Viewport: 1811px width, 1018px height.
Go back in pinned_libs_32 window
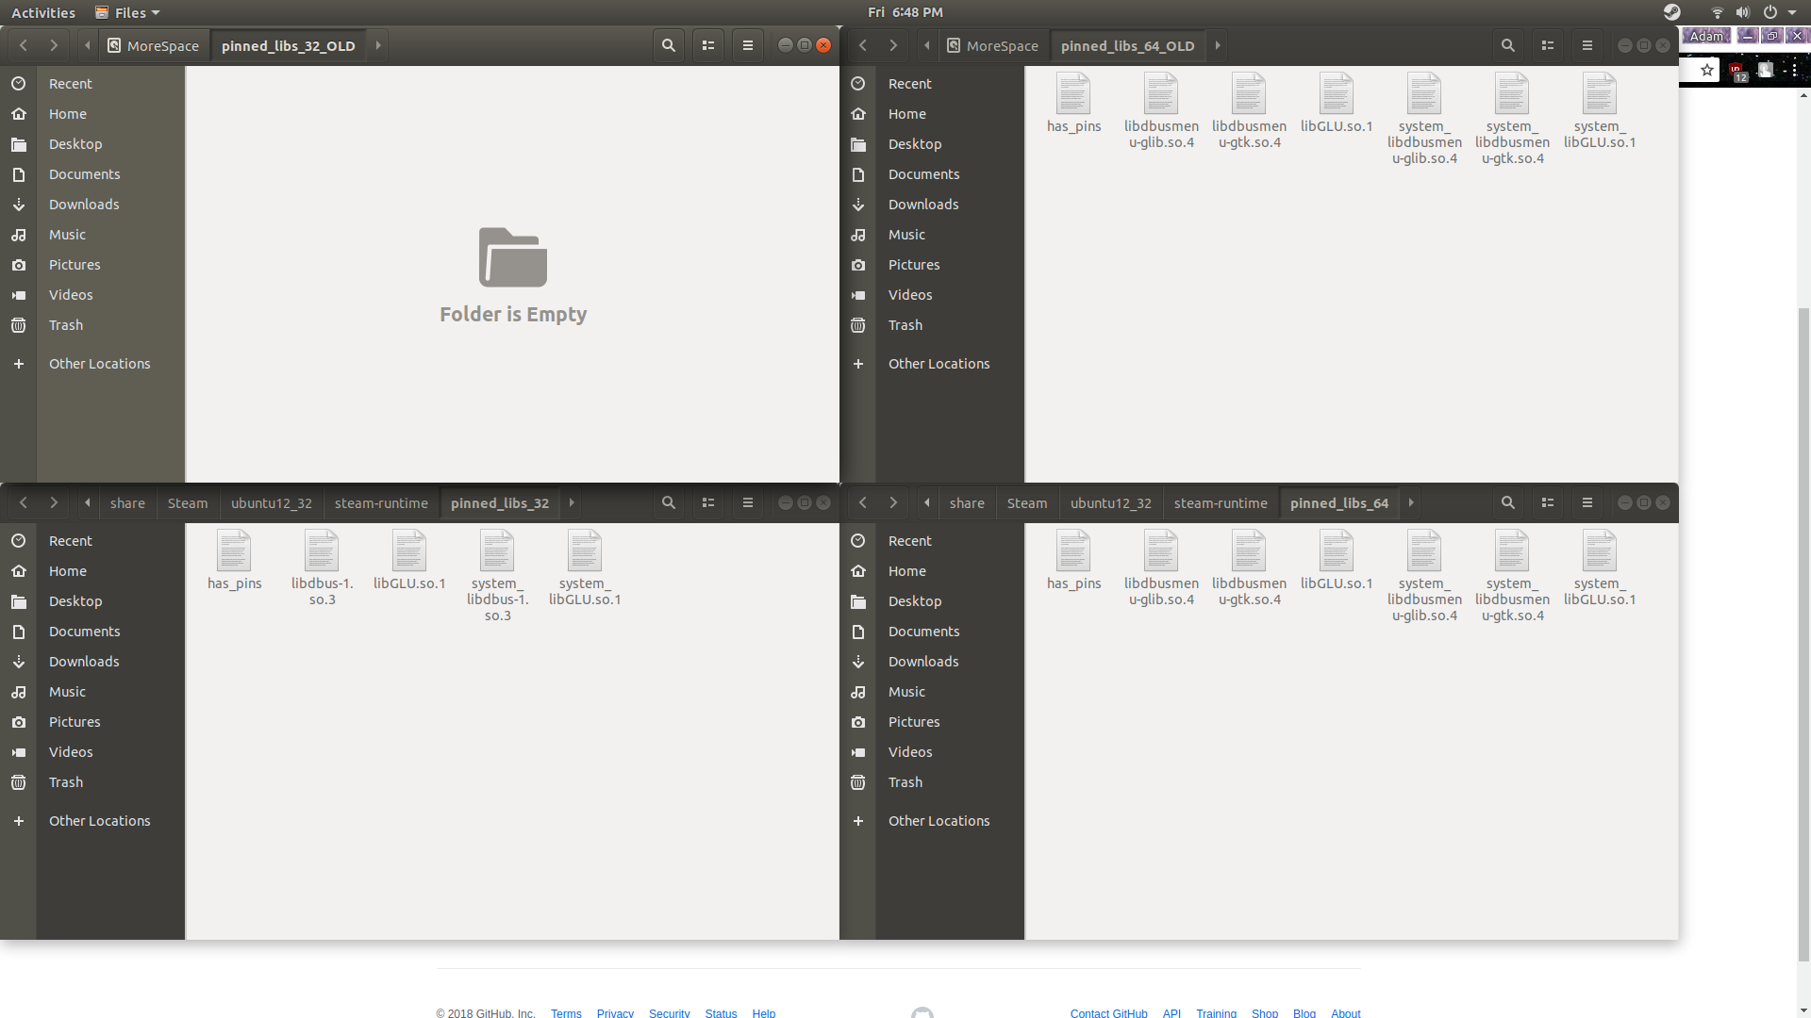[24, 502]
